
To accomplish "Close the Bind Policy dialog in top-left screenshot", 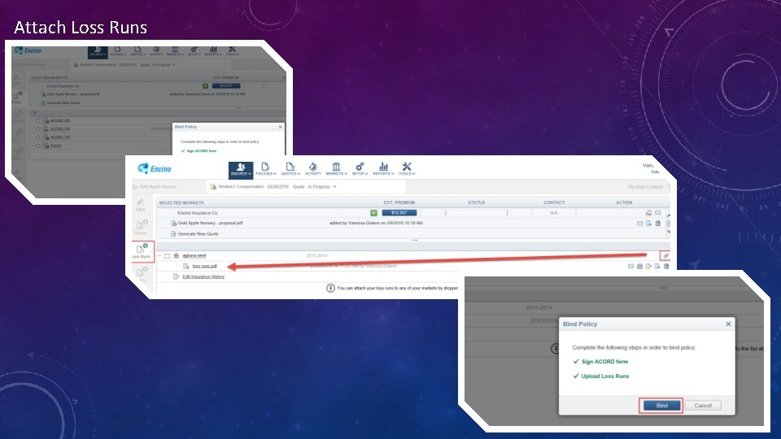I will [280, 127].
